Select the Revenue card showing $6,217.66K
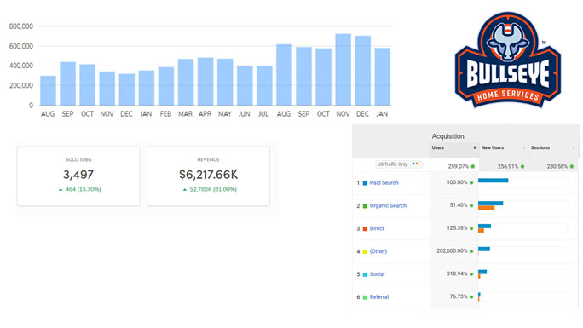Viewport: 583px width, 328px height. coord(208,176)
